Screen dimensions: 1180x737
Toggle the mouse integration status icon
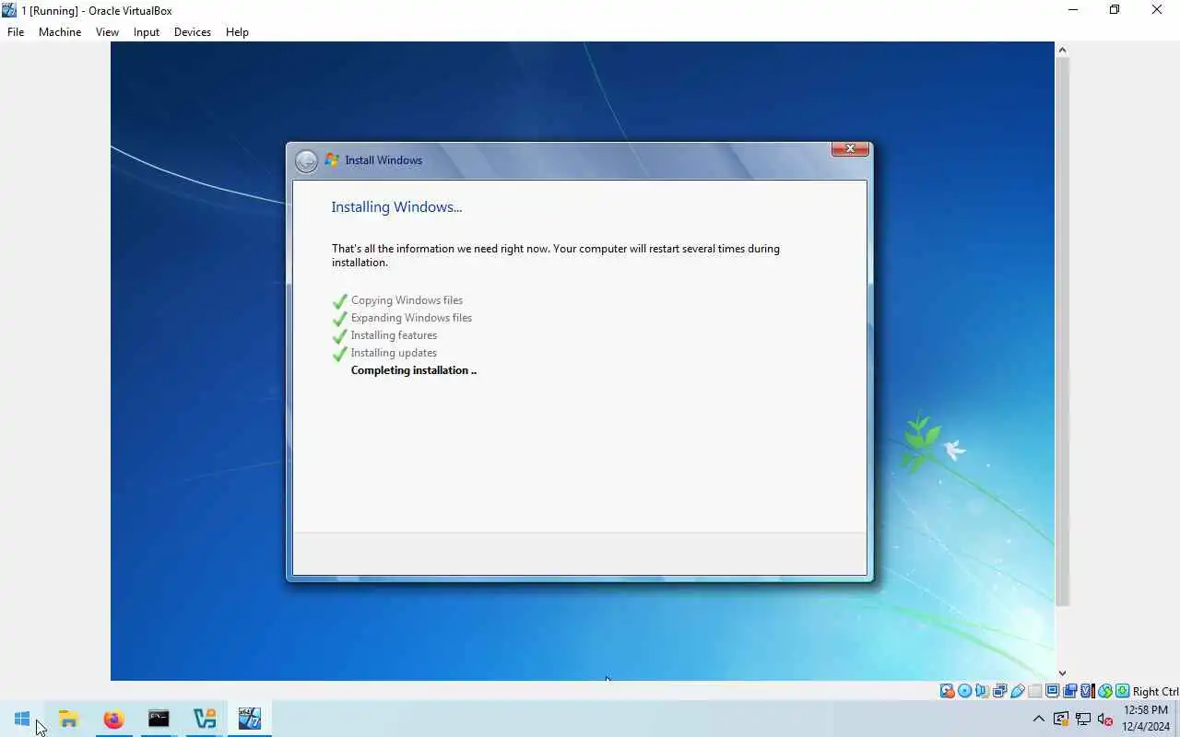tap(1105, 691)
